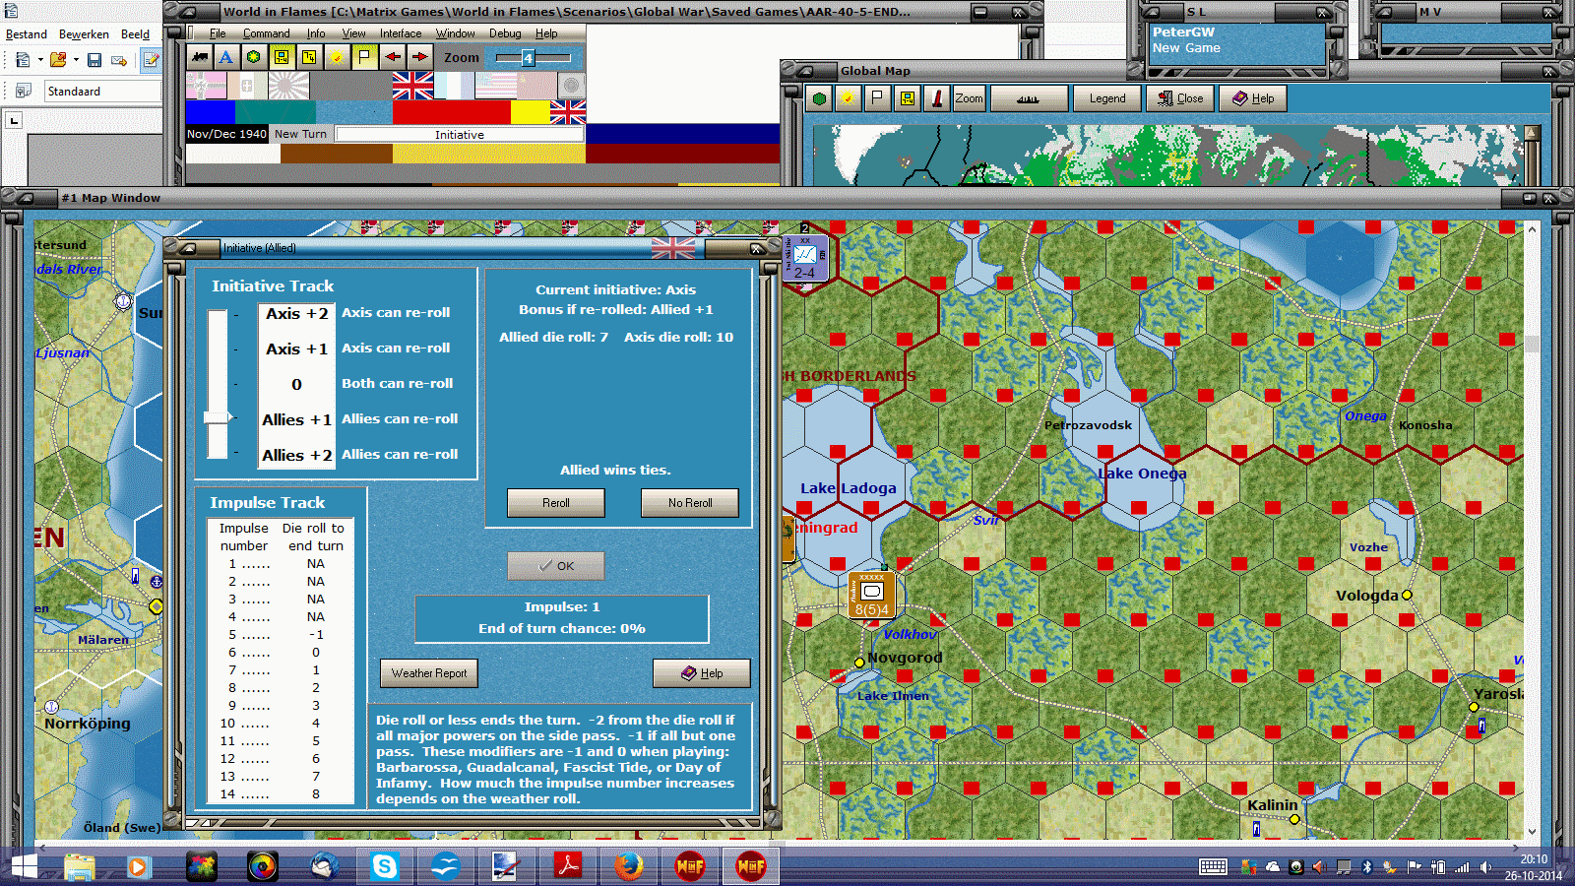Open the Interface menu
The width and height of the screenshot is (1575, 886).
[x=401, y=33]
